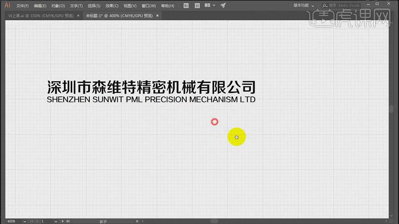This screenshot has width=399, height=224.
Task: Open the 选择(S) menu
Action: tap(94, 5)
